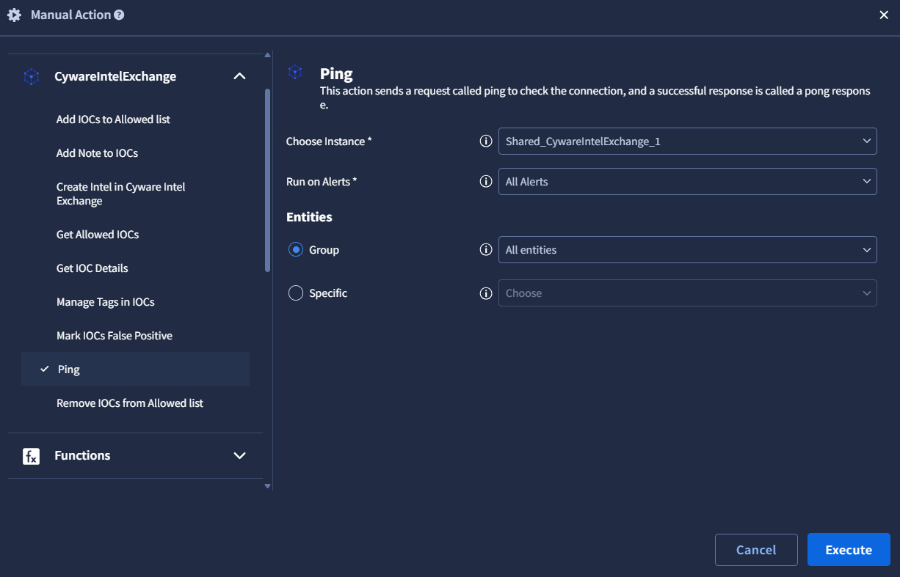The image size is (900, 577).
Task: Select Mark IOCs False Positive action
Action: tap(115, 336)
